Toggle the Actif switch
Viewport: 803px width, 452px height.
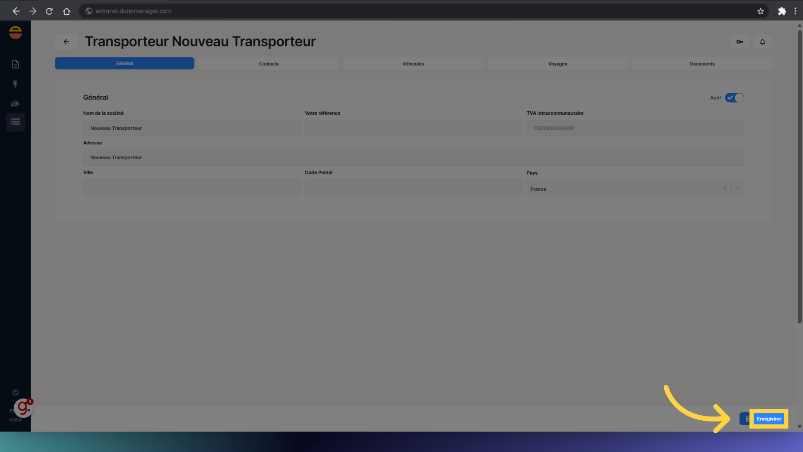[734, 98]
